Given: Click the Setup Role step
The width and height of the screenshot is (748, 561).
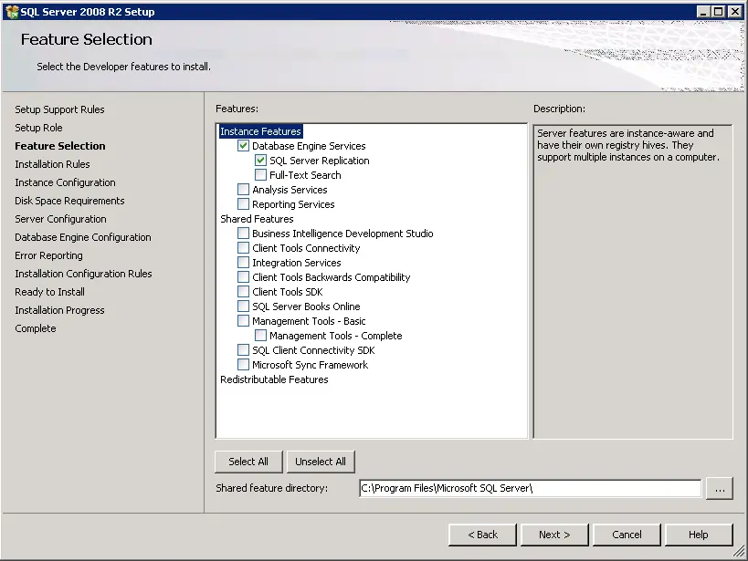Looking at the screenshot, I should (38, 128).
